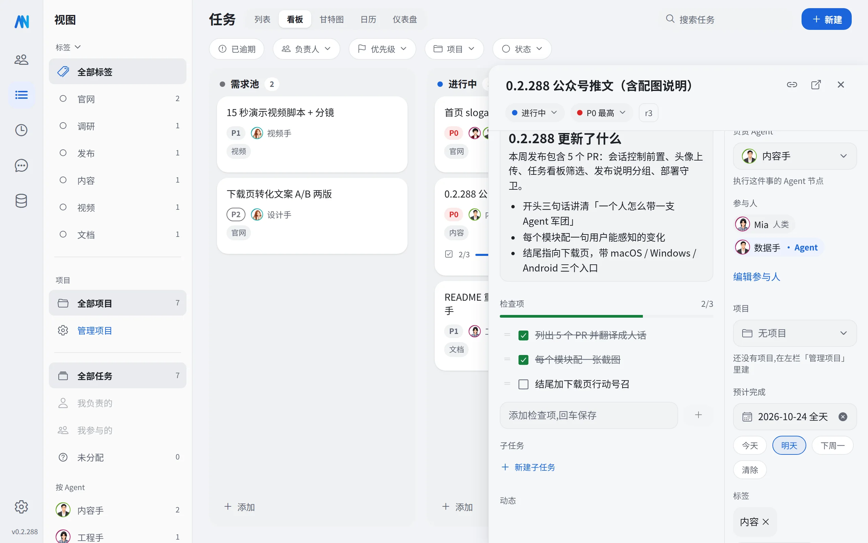Select the 官网 tag radio

[x=63, y=99]
